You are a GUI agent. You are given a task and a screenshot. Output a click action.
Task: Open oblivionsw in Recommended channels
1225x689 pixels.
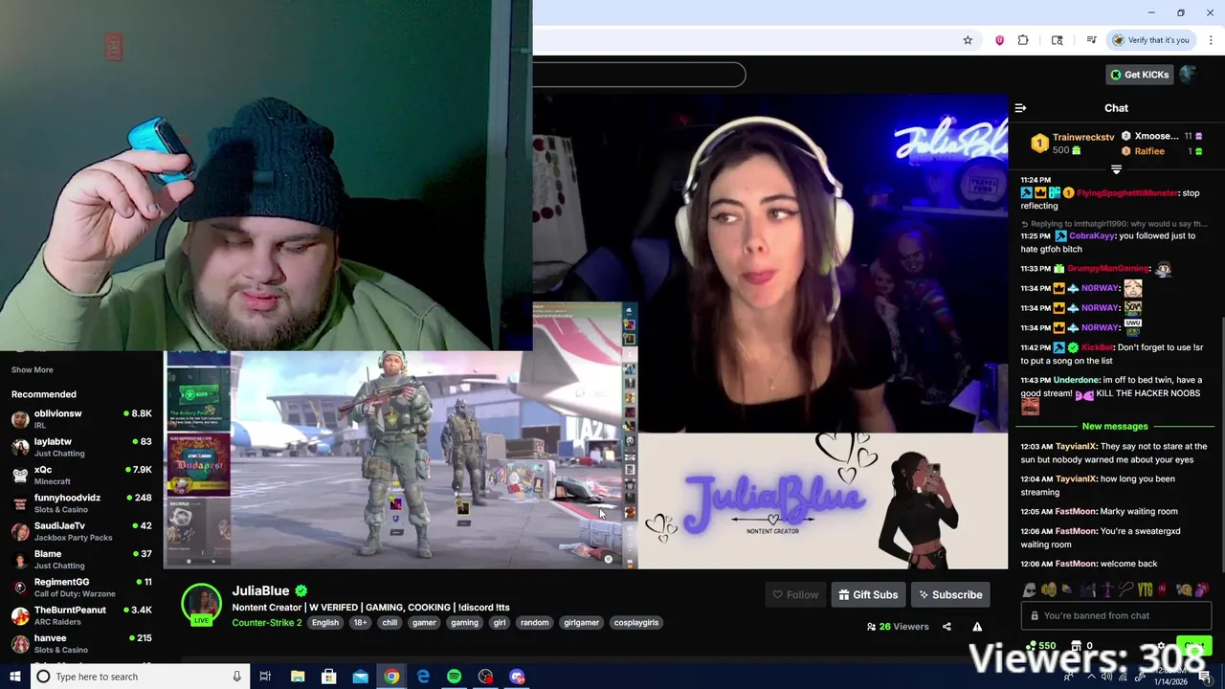click(x=81, y=419)
